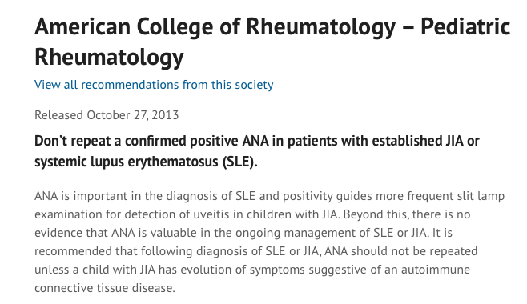Click 'systemic lupus erythematosus (SLE).' bold line
The height and width of the screenshot is (304, 527).
pyautogui.click(x=146, y=162)
